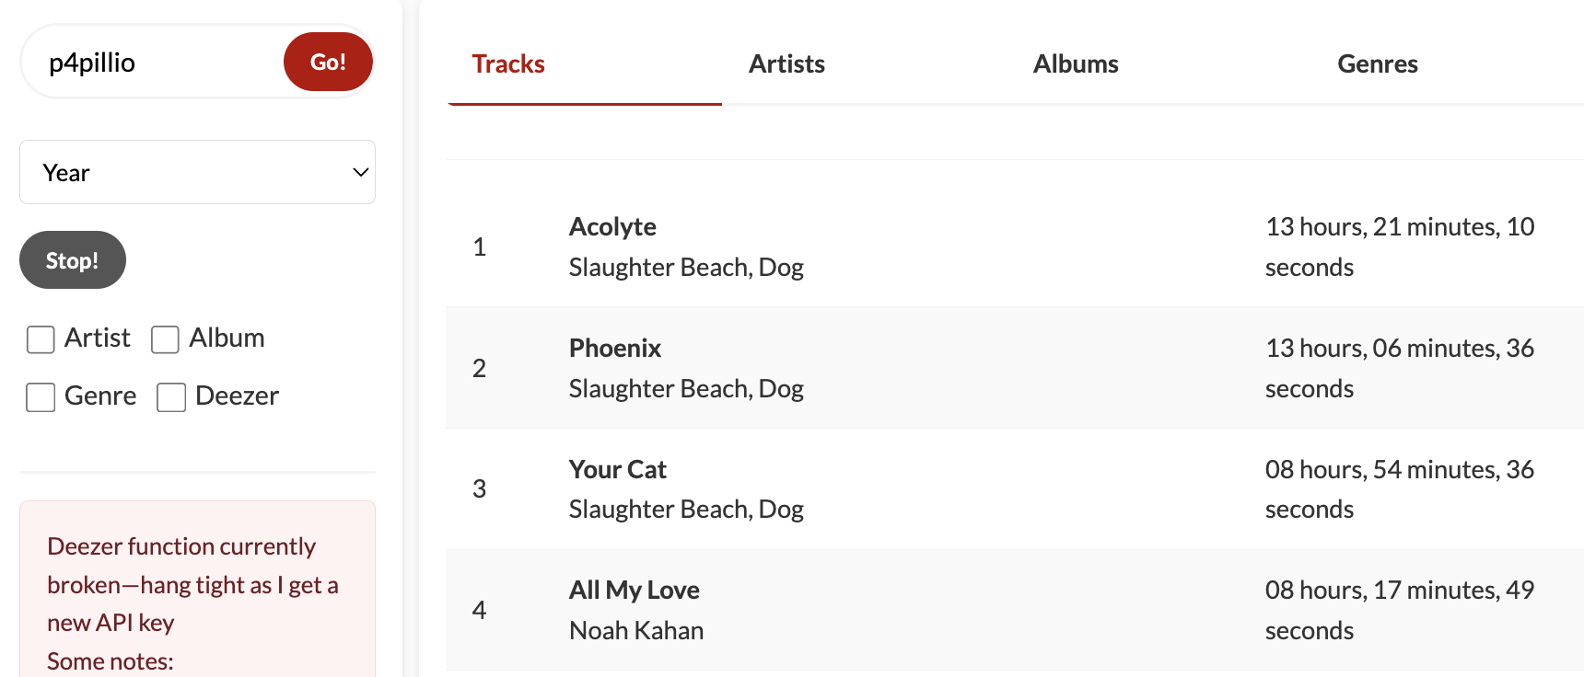Screen dimensions: 1584x677
Task: Click the Stop! button to halt loading
Action: point(72,259)
